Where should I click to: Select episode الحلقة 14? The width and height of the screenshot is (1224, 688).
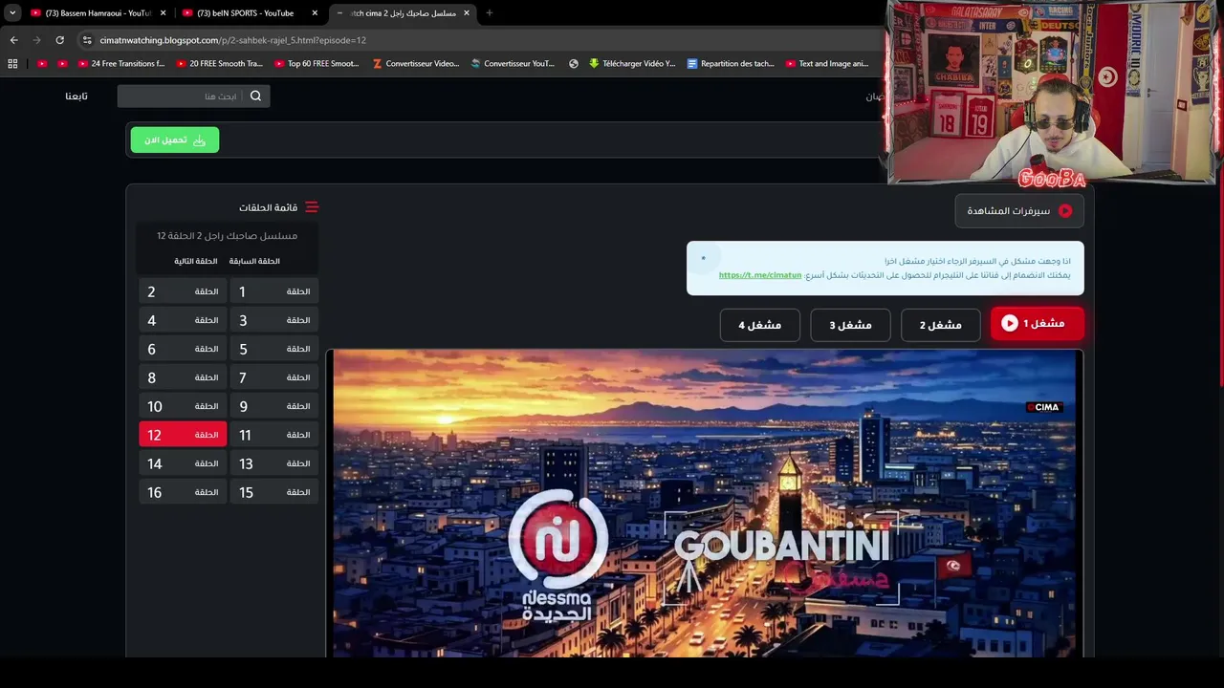[183, 463]
